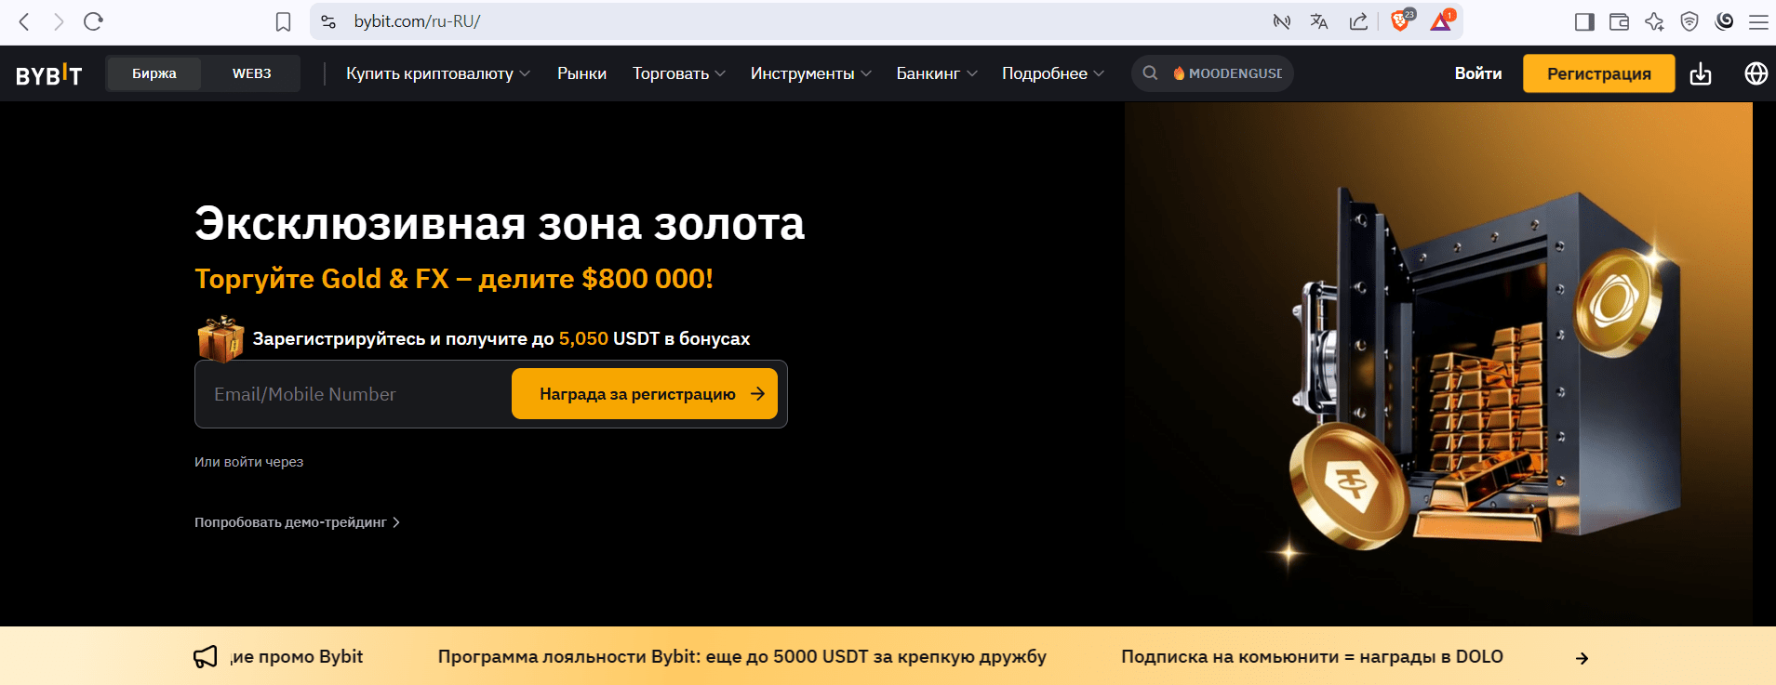This screenshot has width=1776, height=685.
Task: Click the profile avatar icon in browser toolbar
Action: click(1724, 21)
